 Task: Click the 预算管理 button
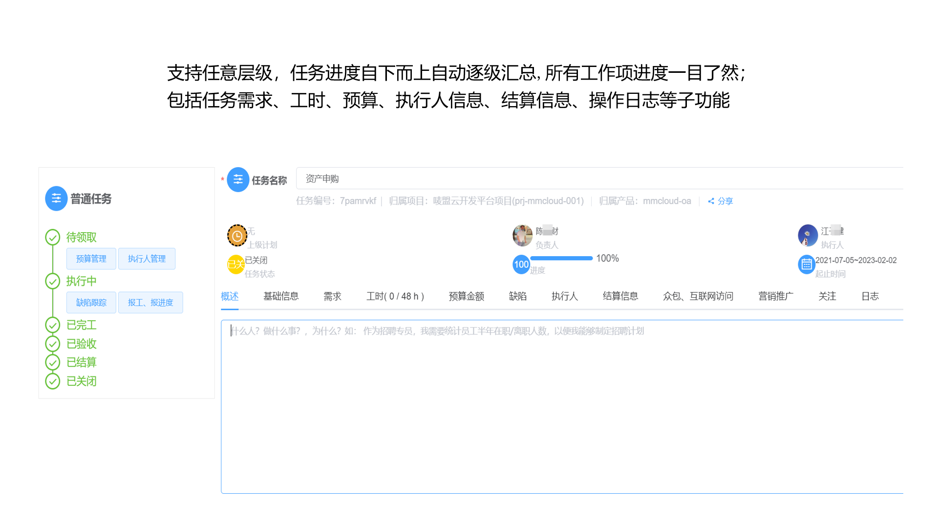91,259
